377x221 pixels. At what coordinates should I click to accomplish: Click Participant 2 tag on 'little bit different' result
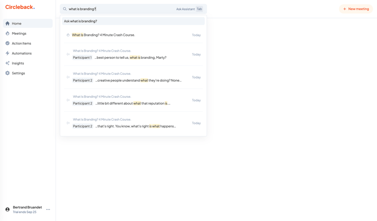[82, 103]
